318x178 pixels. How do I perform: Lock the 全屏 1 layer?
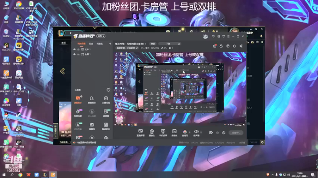point(78,54)
